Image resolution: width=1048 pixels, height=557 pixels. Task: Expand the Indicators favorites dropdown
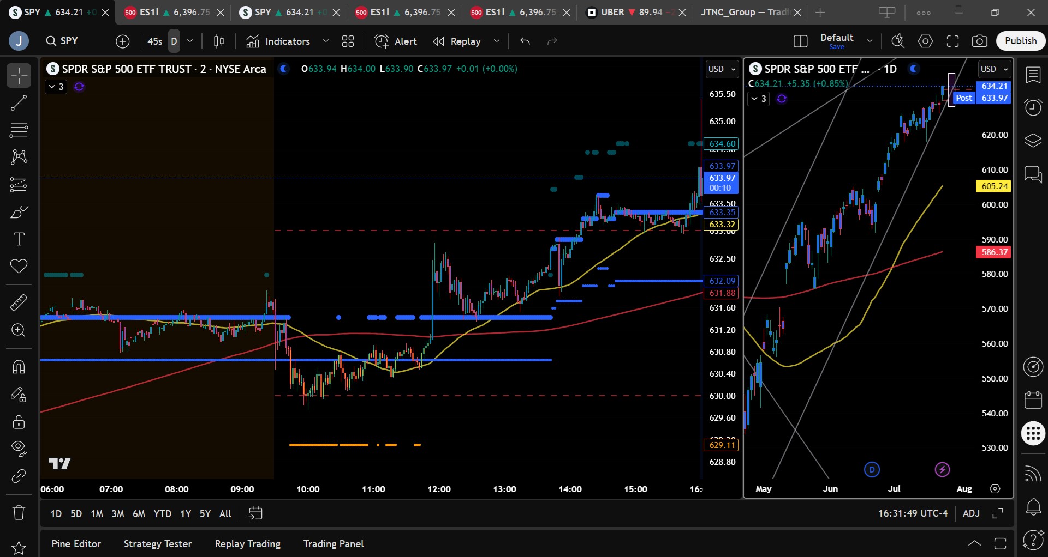pos(326,41)
